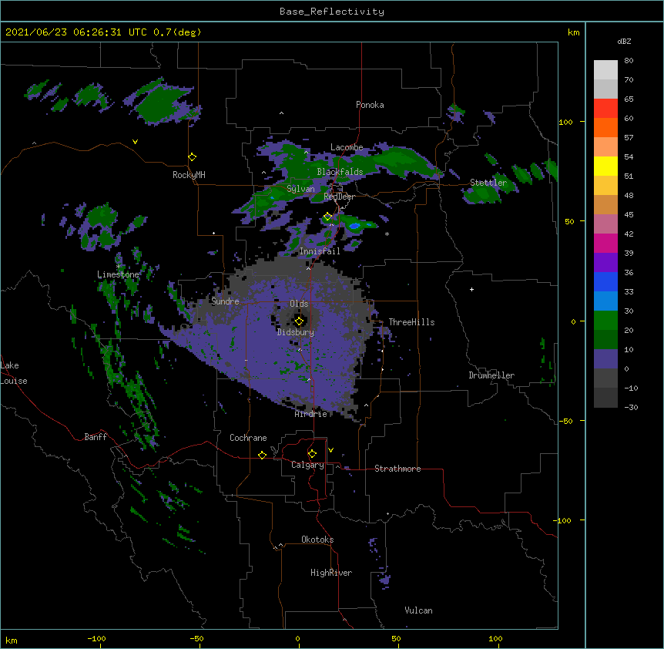This screenshot has height=649, width=664.
Task: Pick the yellow 51–54 dBZ legend swatch
Action: [605, 166]
